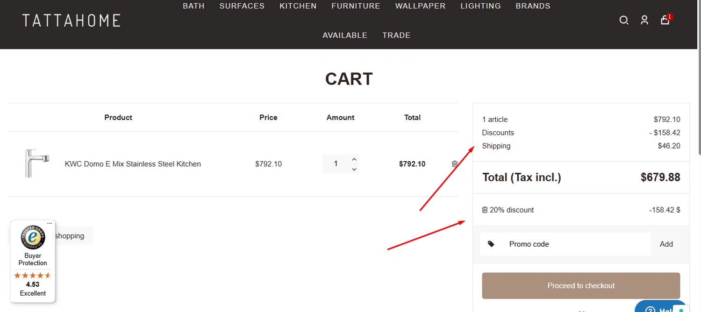Click the Trusted Shops guarantee seal

click(33, 237)
